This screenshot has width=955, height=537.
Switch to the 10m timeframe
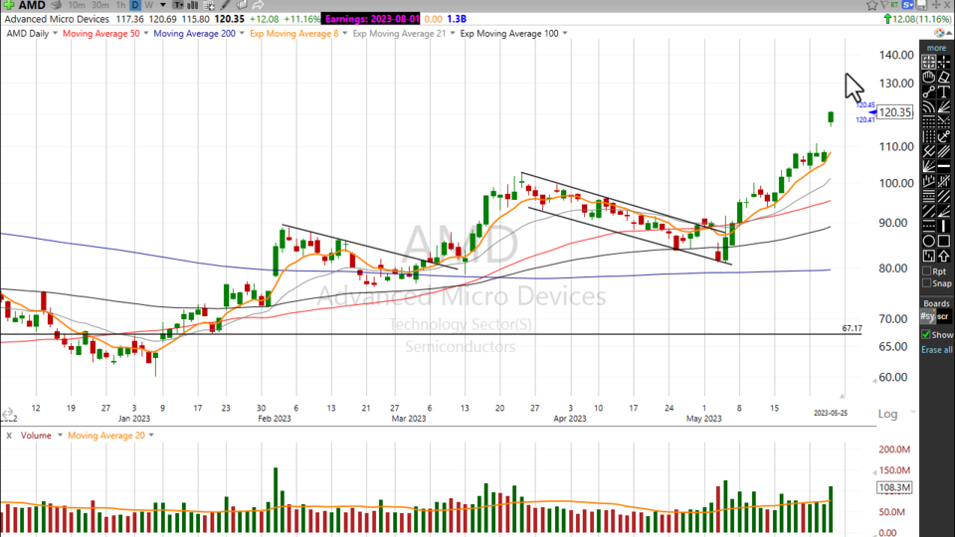tap(77, 5)
